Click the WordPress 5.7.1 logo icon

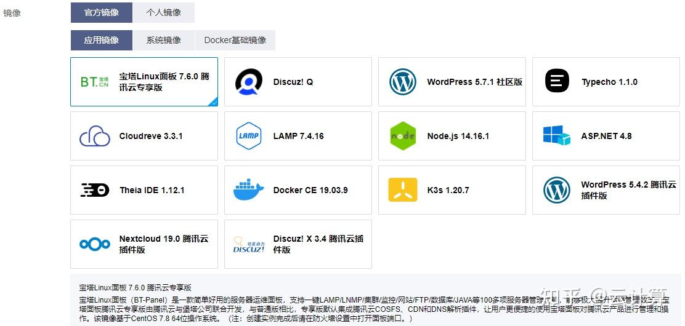click(x=403, y=82)
